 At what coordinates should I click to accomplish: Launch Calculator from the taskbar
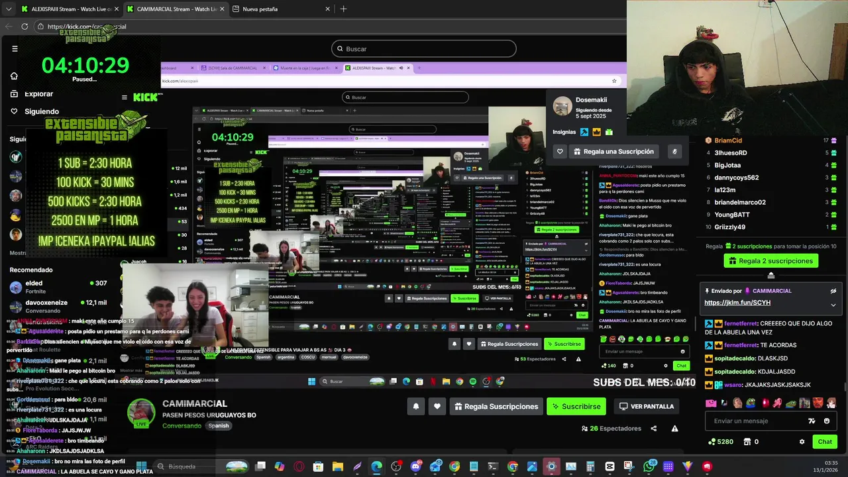pyautogui.click(x=590, y=466)
